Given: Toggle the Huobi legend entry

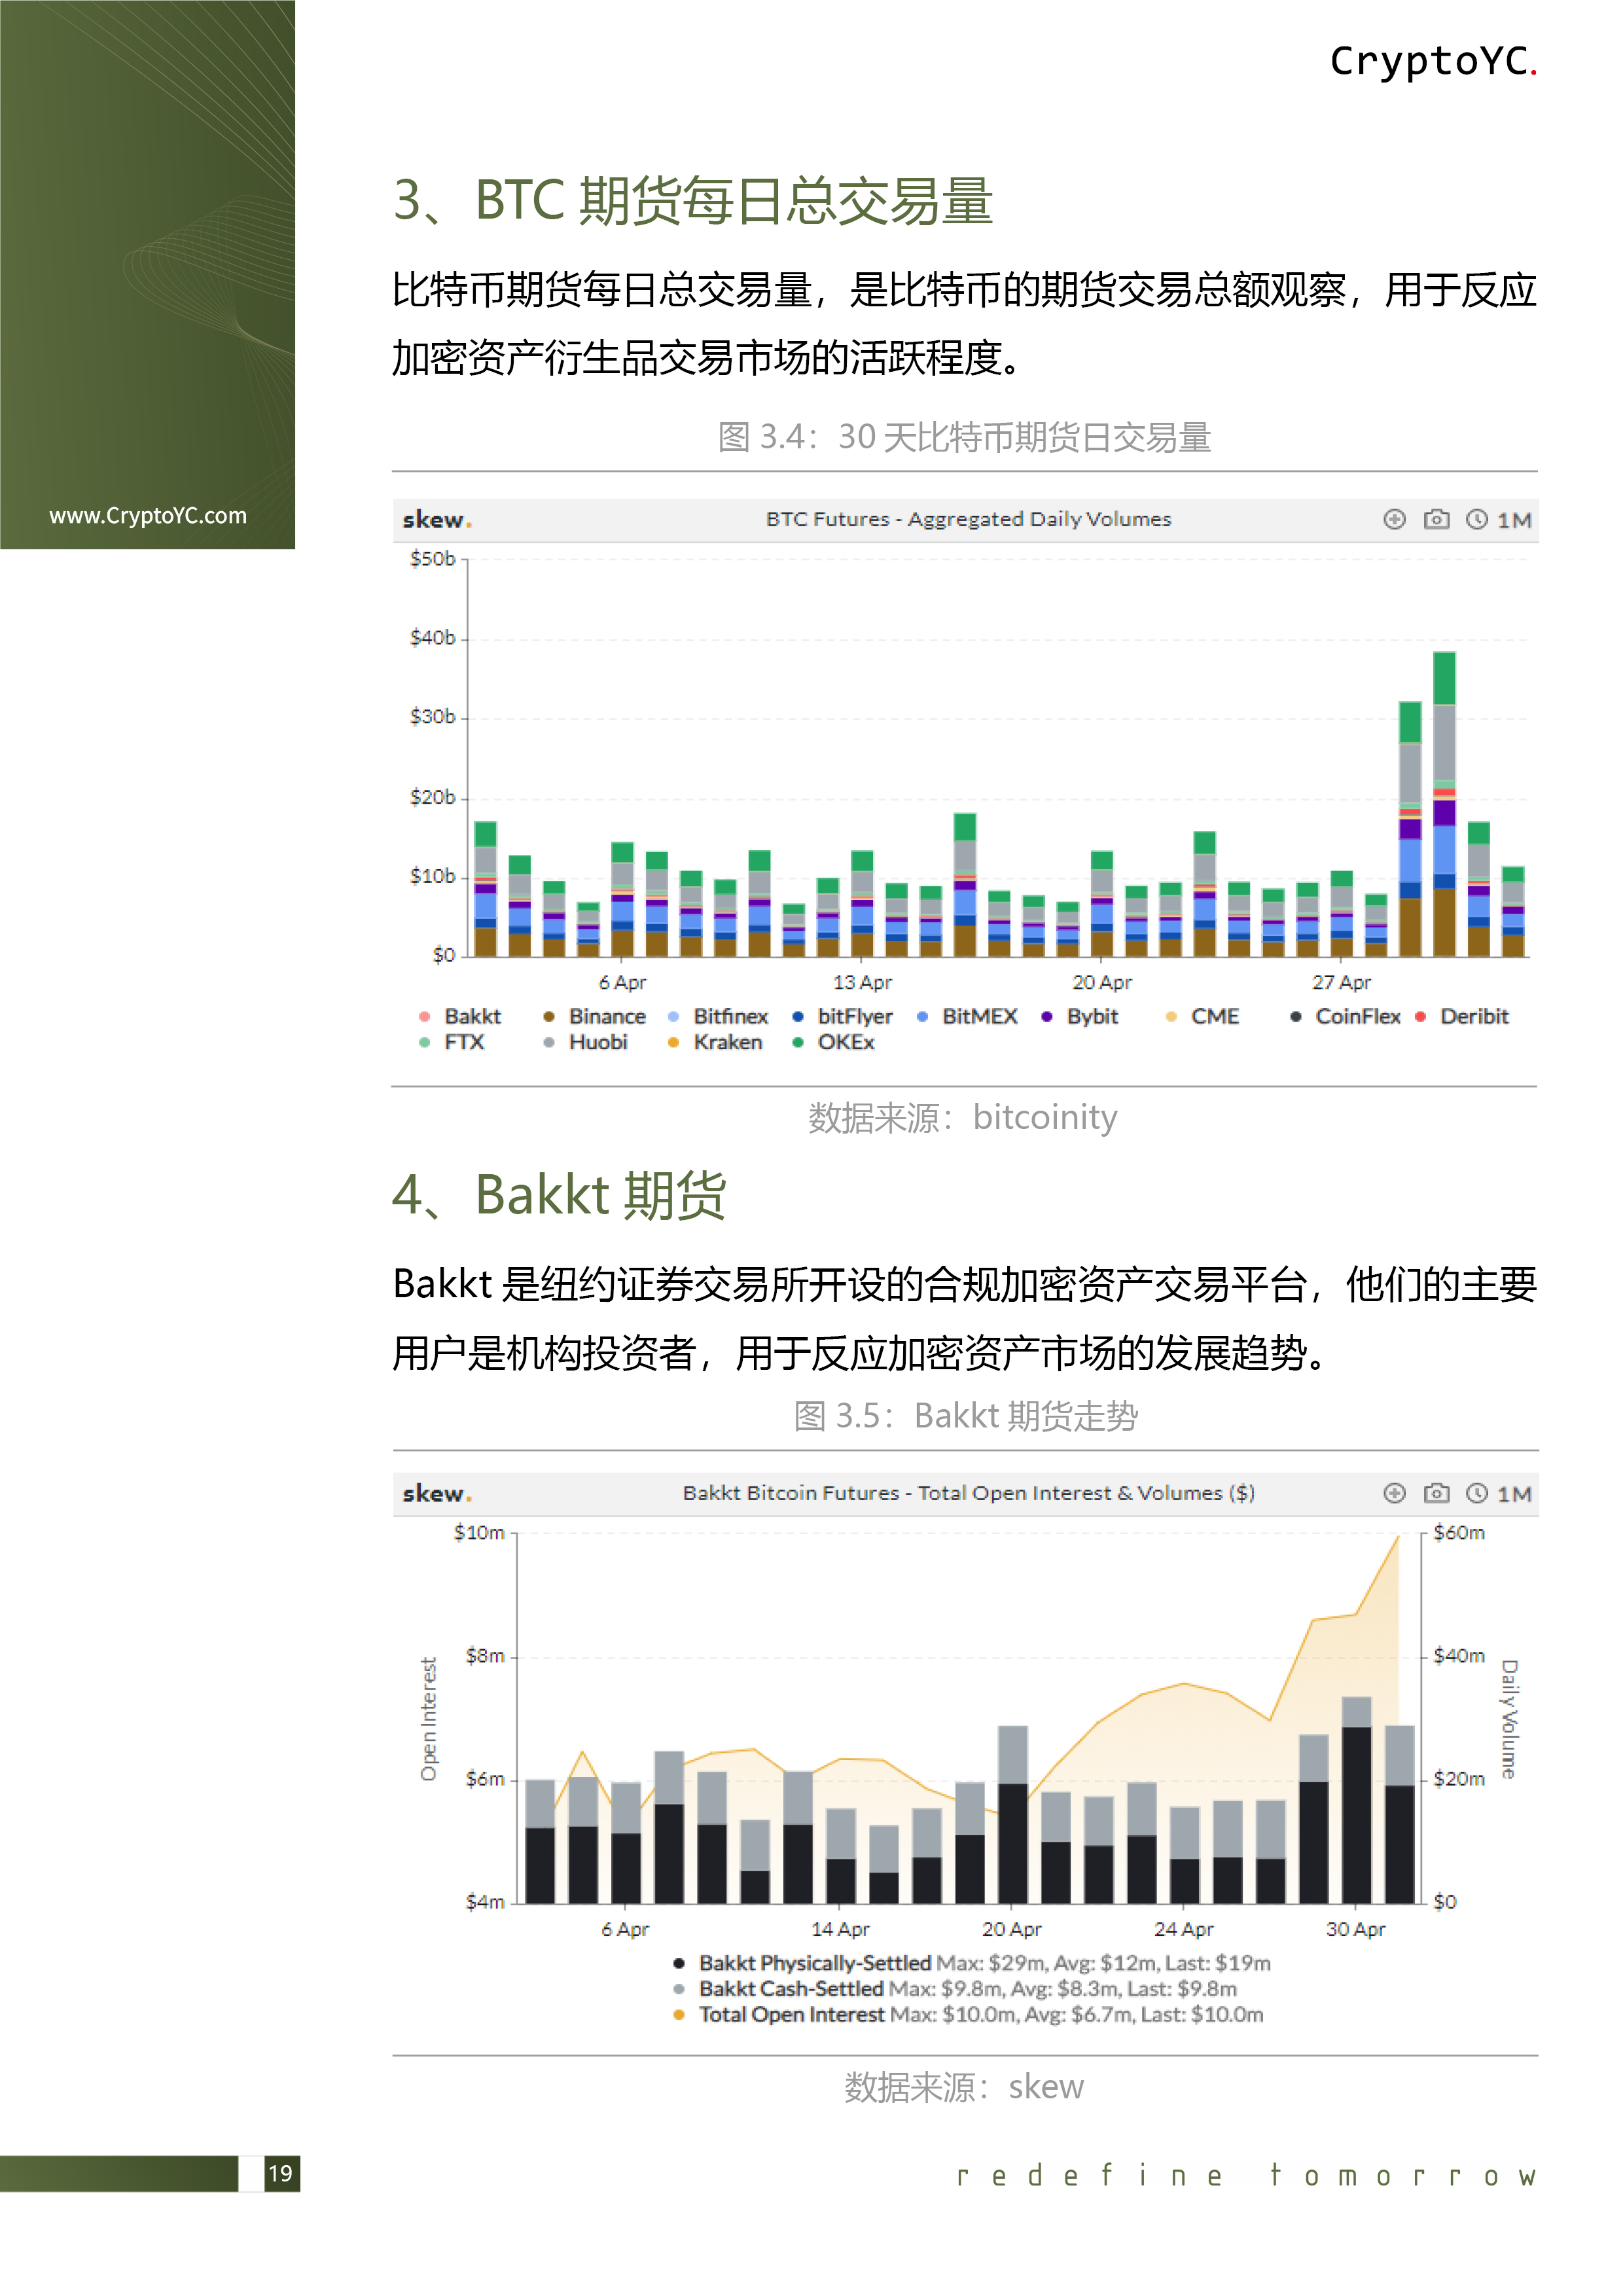Looking at the screenshot, I should coord(586,1042).
